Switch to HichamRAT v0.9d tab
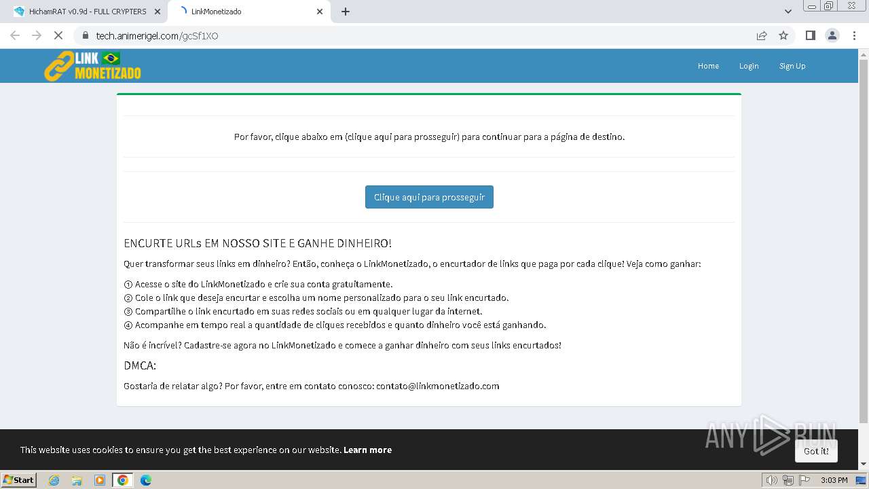 (x=87, y=12)
